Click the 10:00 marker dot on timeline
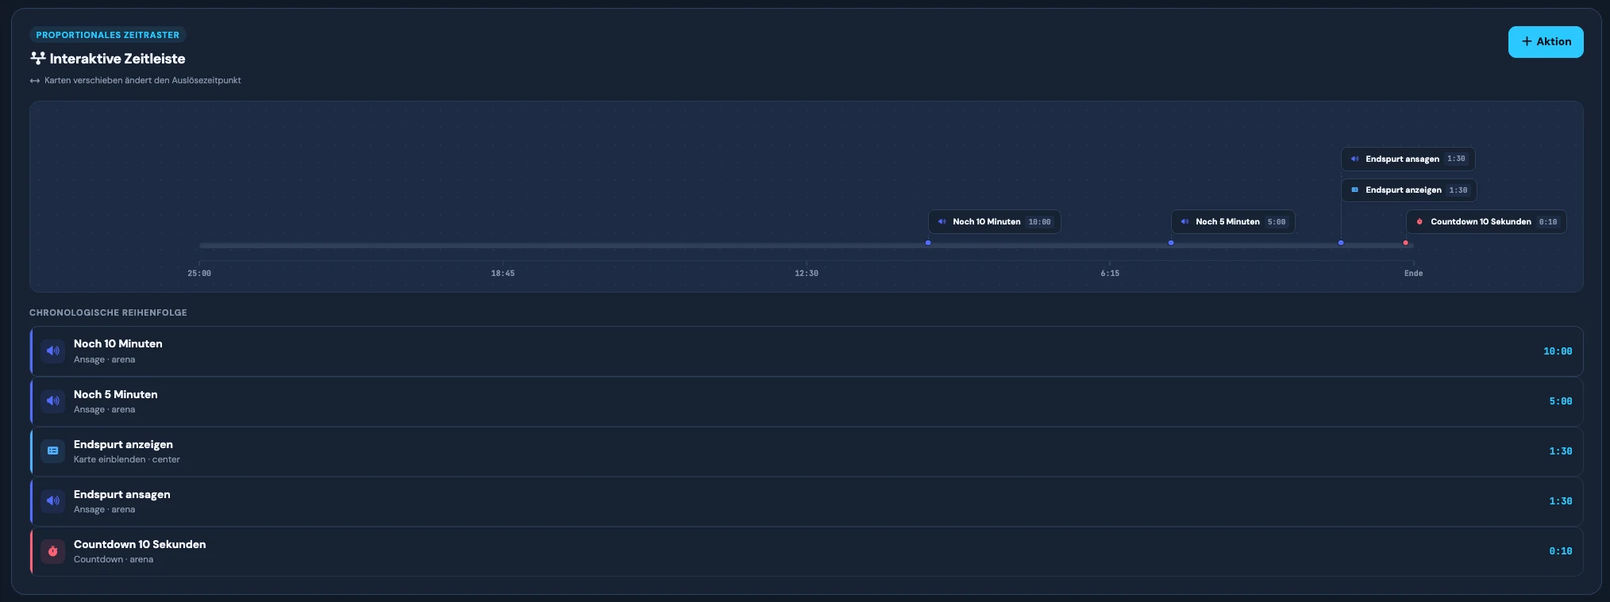This screenshot has width=1610, height=602. pyautogui.click(x=928, y=243)
